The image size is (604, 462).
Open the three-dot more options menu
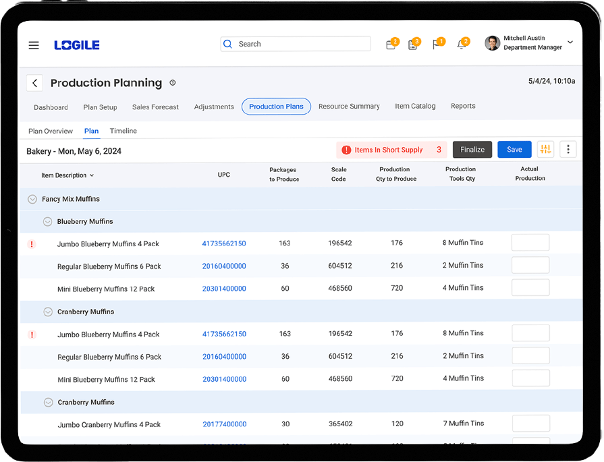click(x=568, y=149)
